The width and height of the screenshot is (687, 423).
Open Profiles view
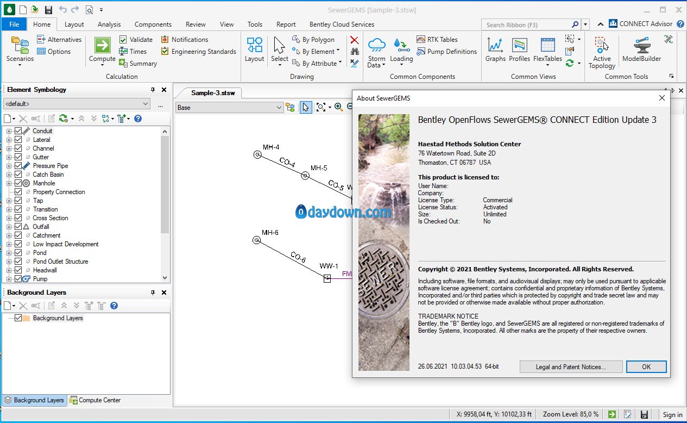click(x=519, y=50)
